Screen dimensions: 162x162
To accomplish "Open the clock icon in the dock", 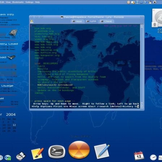I will pos(153,158).
